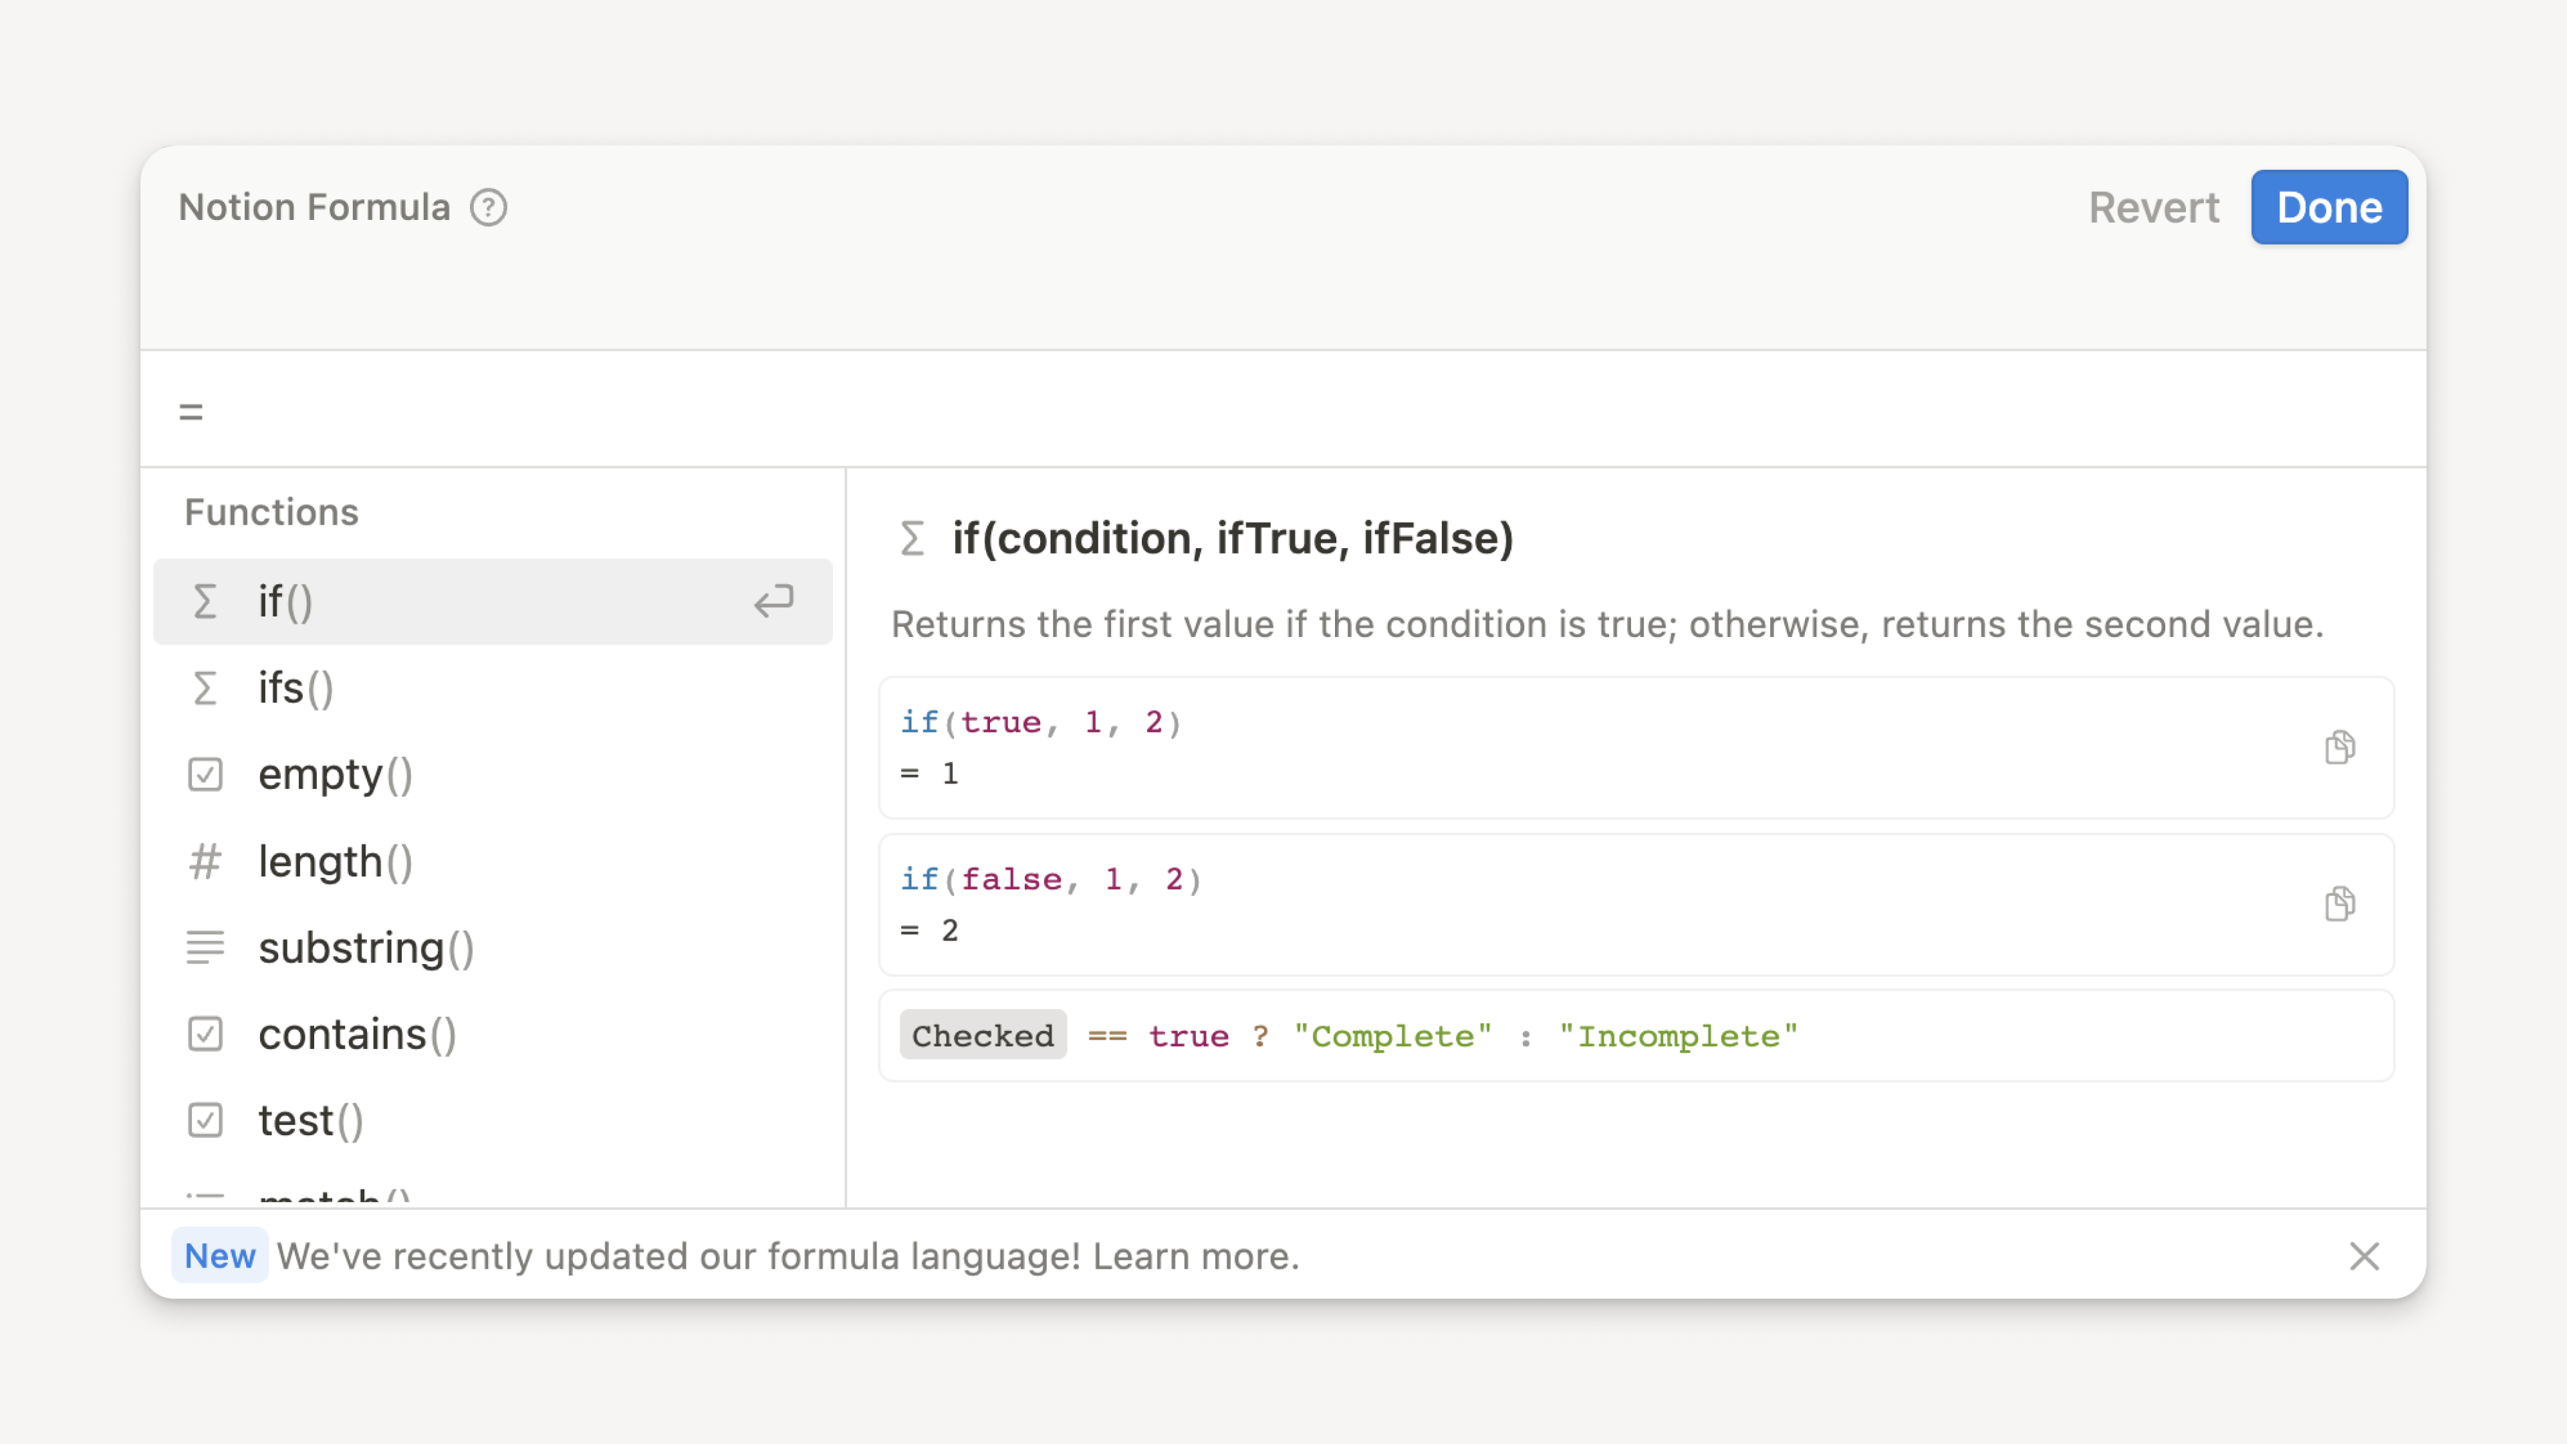Copy the if(false, 1, 2) example
This screenshot has width=2567, height=1444.
(2340, 902)
